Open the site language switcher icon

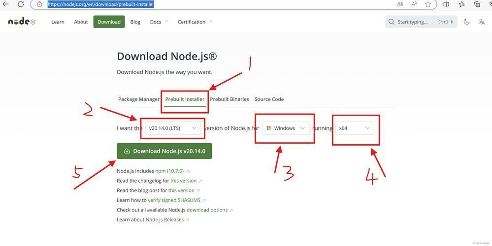tap(482, 22)
